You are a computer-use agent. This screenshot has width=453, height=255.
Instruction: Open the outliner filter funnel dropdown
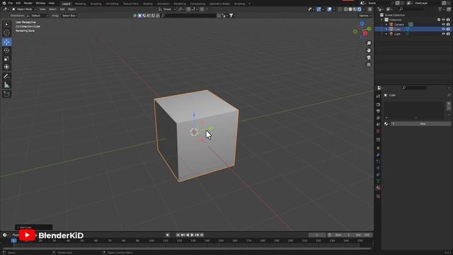point(442,9)
